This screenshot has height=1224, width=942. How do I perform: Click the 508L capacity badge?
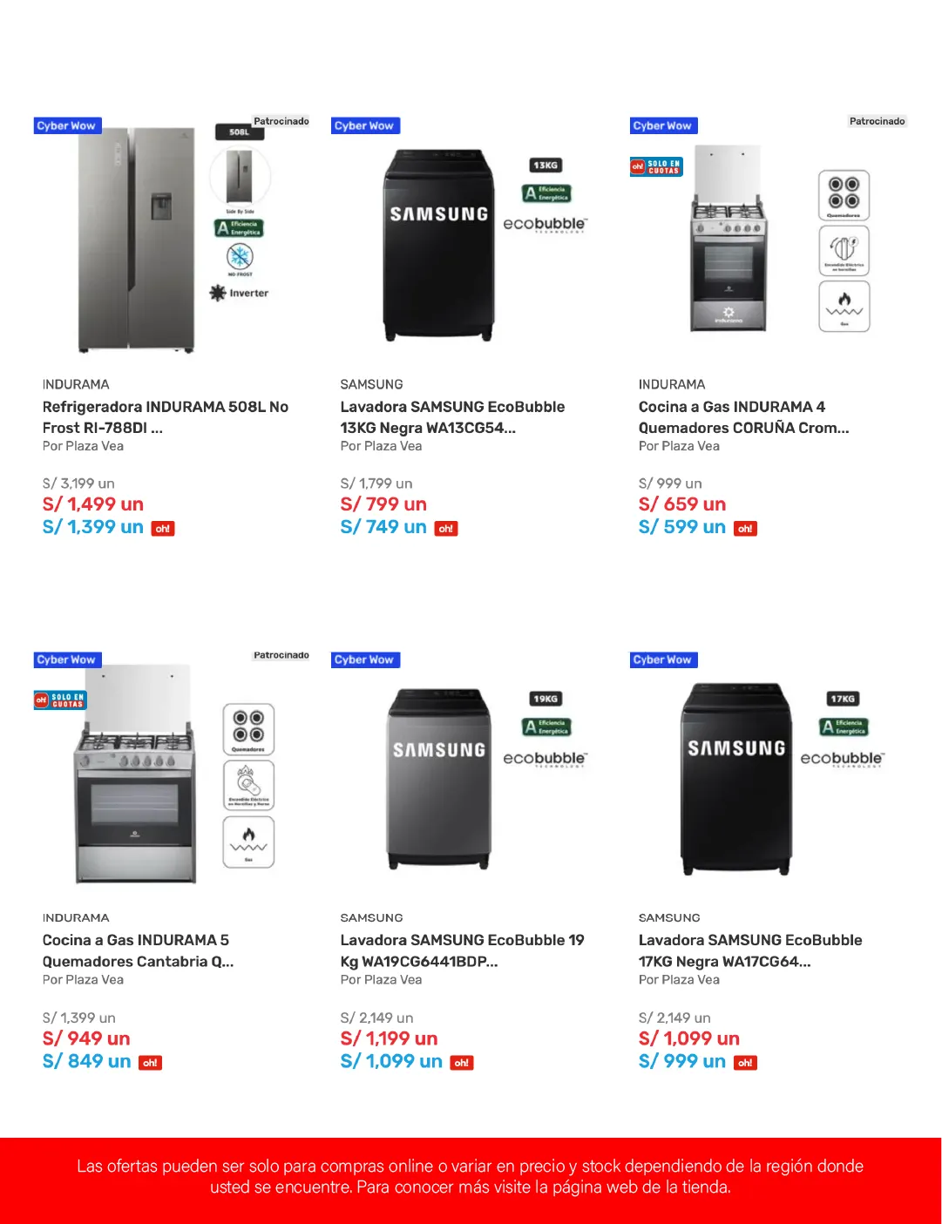point(239,132)
